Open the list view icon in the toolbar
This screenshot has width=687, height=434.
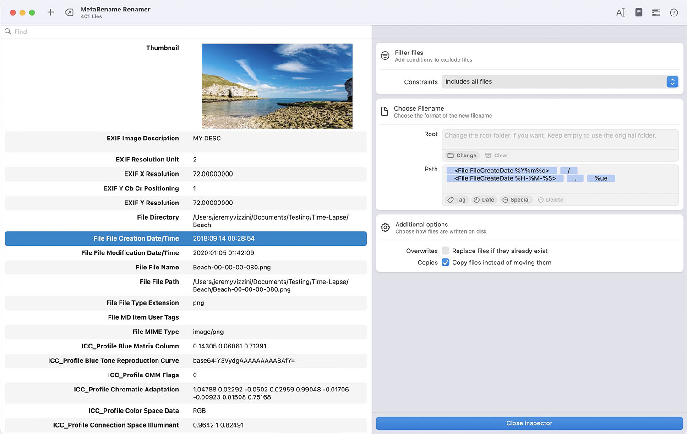(x=656, y=12)
